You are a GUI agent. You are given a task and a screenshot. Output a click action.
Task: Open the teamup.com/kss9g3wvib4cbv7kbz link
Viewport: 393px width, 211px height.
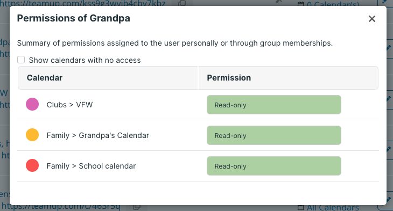pyautogui.click(x=83, y=3)
